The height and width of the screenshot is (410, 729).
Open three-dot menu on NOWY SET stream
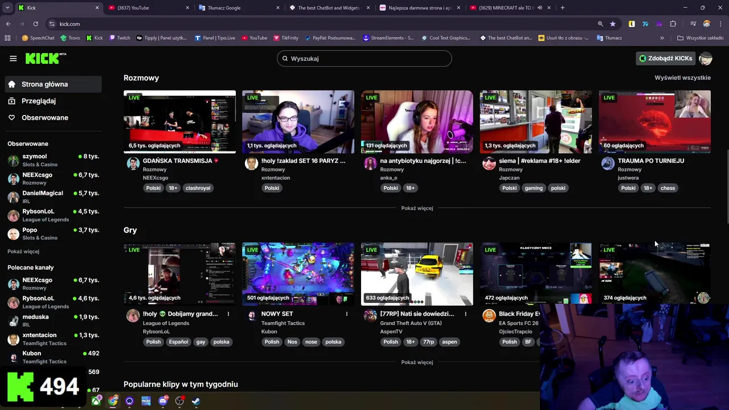click(x=347, y=314)
